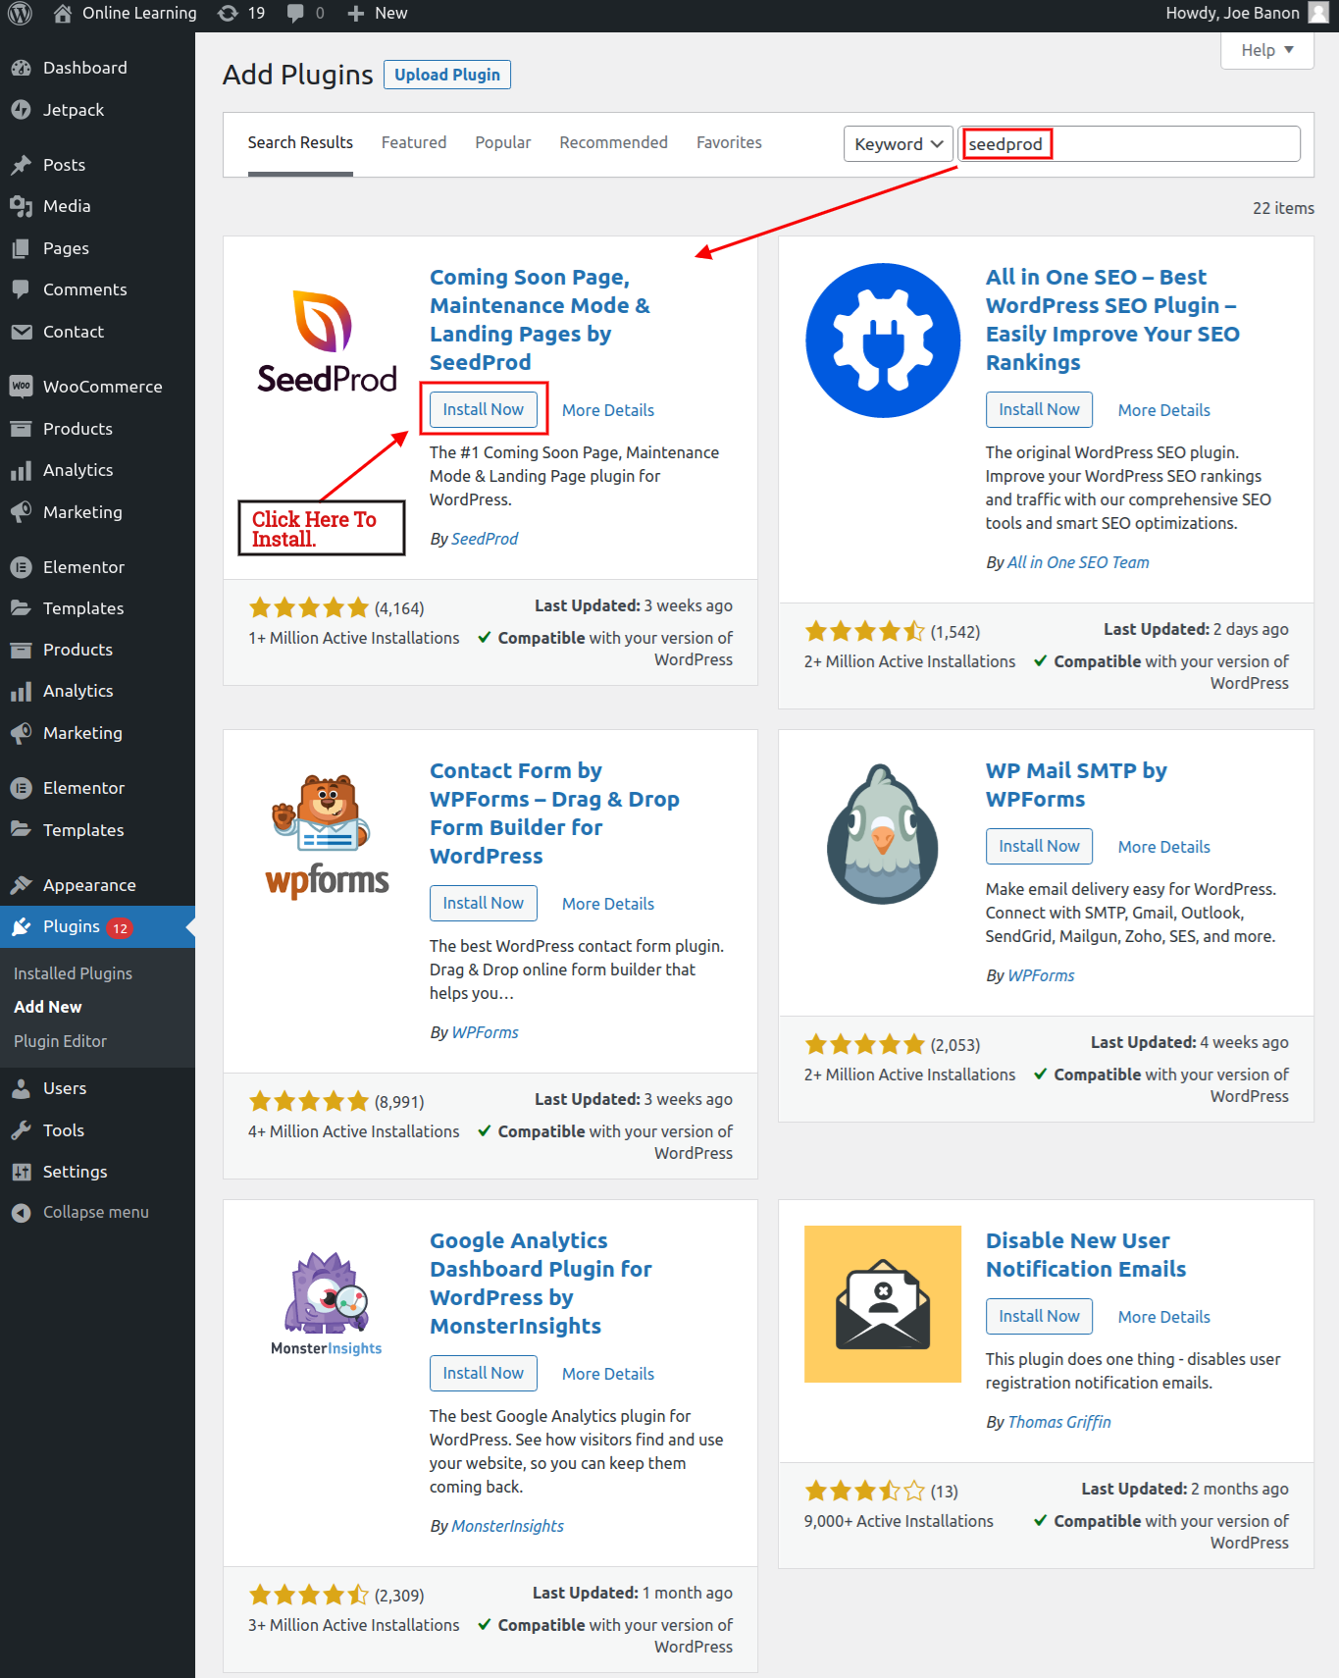Image resolution: width=1339 pixels, height=1678 pixels.
Task: Switch to the Featured tab
Action: [x=413, y=143]
